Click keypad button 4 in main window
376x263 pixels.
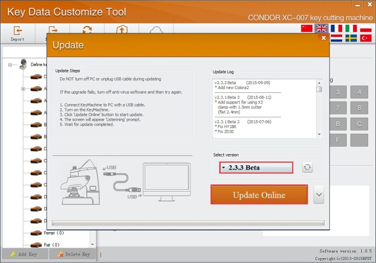(x=359, y=92)
